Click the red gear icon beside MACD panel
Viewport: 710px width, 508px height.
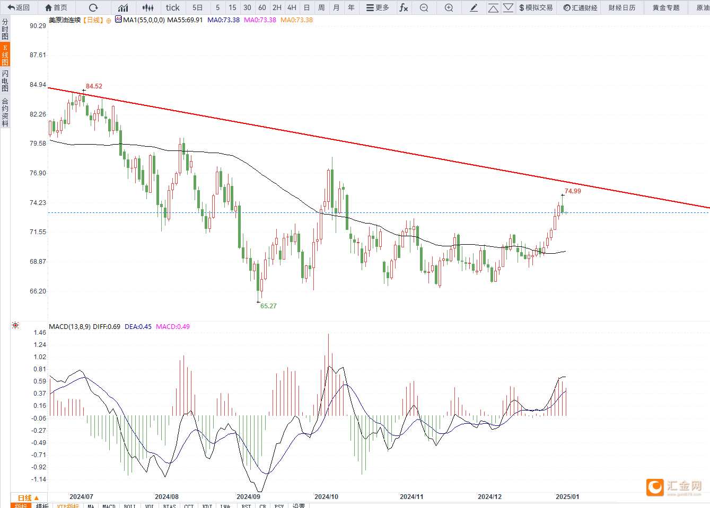click(x=15, y=325)
